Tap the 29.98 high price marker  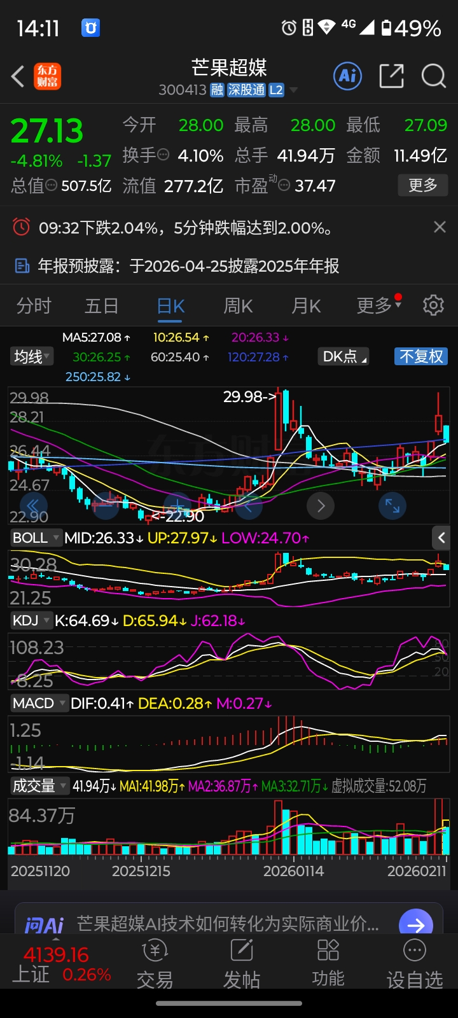coord(250,396)
